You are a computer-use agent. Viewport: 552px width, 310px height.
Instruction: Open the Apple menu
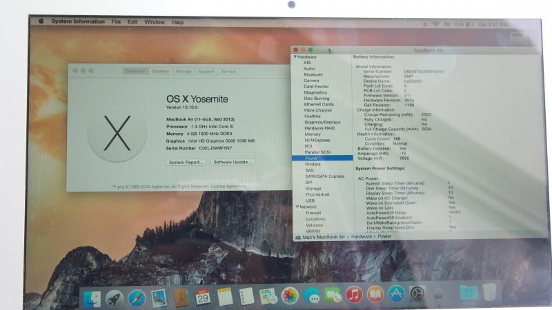tap(41, 22)
